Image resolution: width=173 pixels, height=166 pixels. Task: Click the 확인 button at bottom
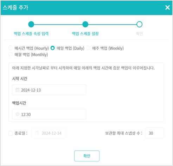tap(87, 156)
